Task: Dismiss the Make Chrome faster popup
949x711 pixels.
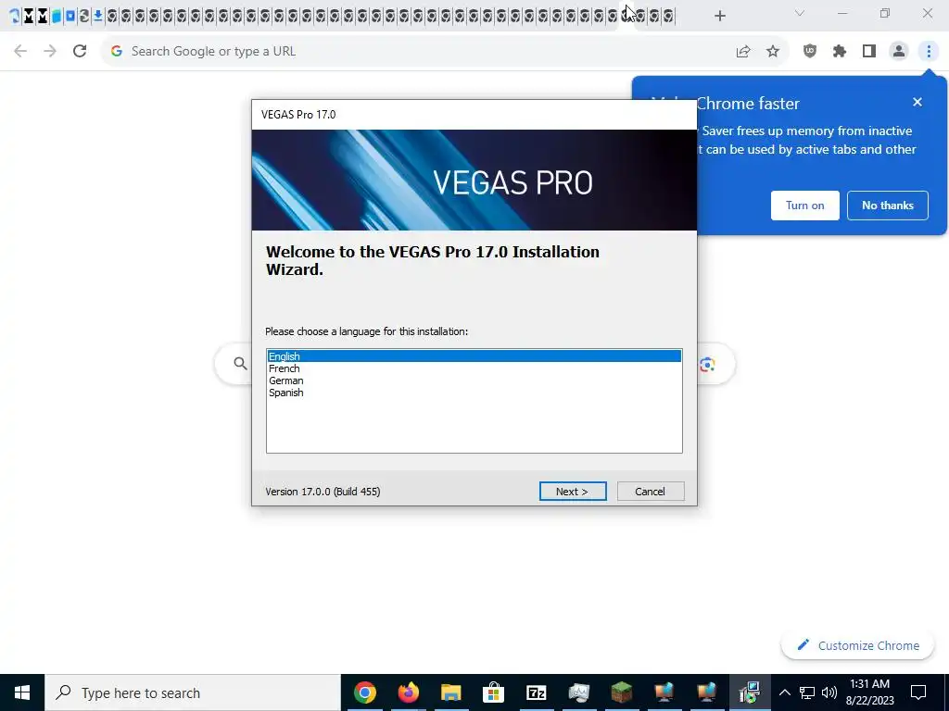Action: [917, 102]
